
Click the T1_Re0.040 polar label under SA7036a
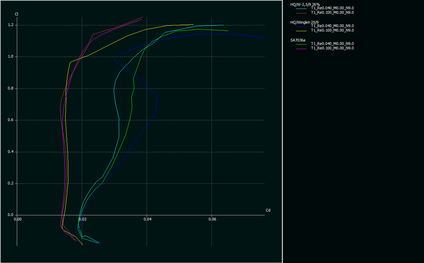pos(332,44)
